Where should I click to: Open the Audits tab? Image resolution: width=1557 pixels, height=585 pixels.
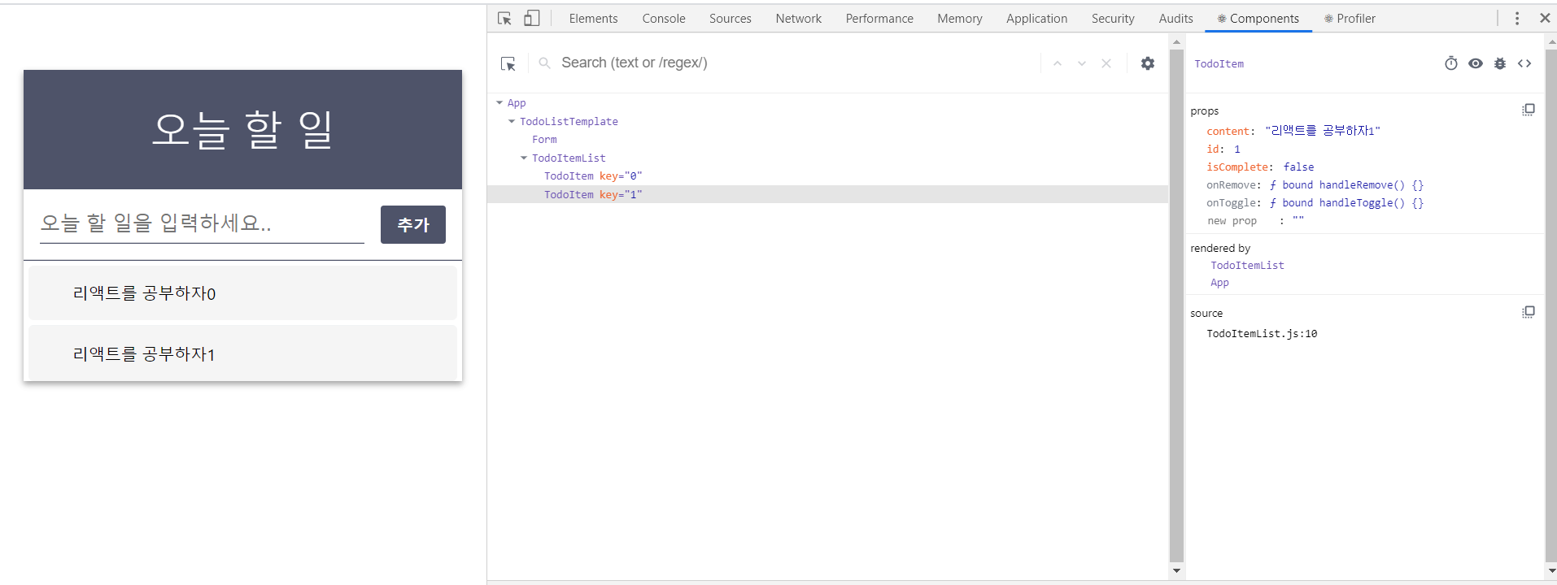click(x=1176, y=19)
